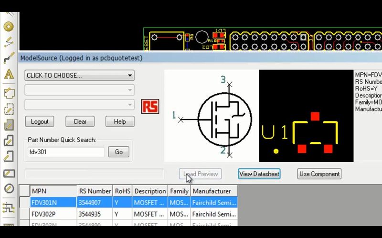
Task: Click Manufacturer cell in FDV301N row
Action: (x=214, y=202)
